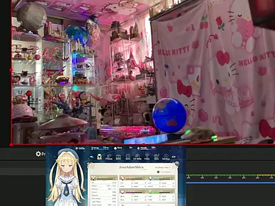
Task: Click the 500G gold coin counter
Action: pyautogui.click(x=80, y=148)
